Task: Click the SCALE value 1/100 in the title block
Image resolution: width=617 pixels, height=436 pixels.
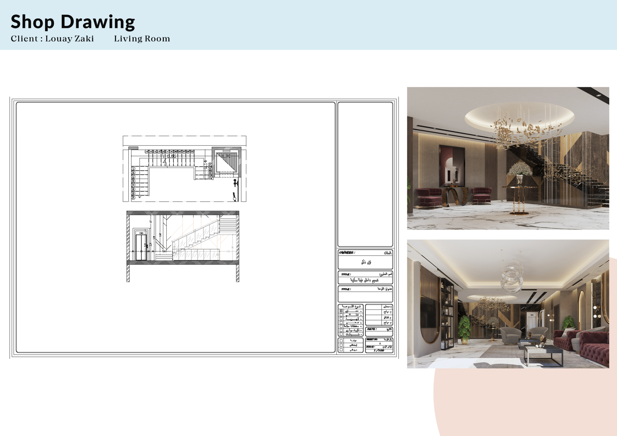Action: (379, 351)
